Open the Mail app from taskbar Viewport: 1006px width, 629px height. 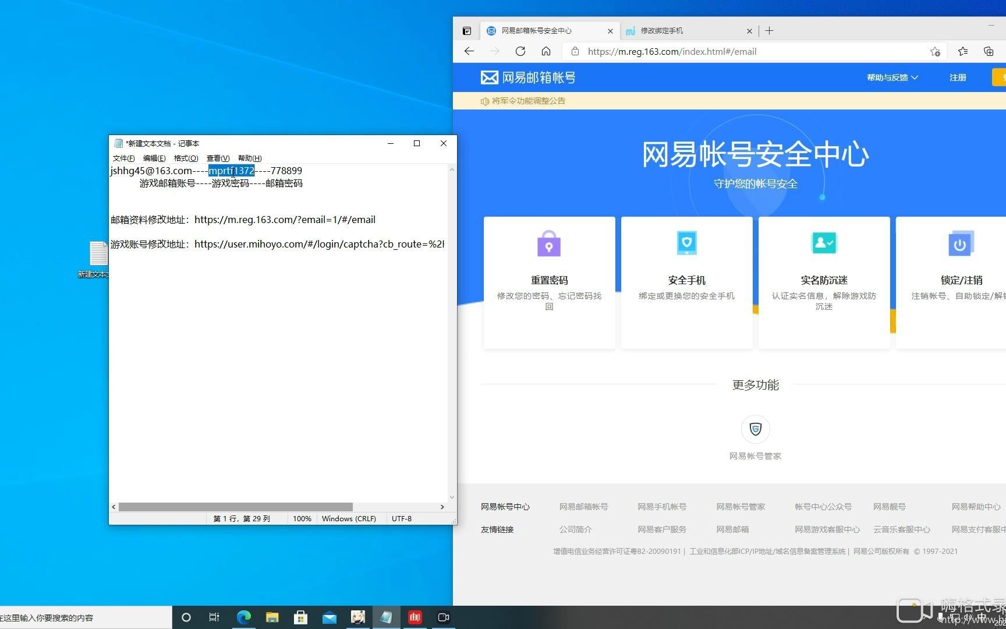tap(329, 617)
